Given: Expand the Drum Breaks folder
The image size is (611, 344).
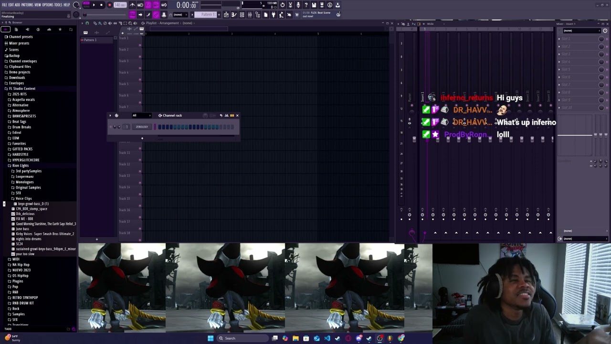Looking at the screenshot, I should 21,127.
